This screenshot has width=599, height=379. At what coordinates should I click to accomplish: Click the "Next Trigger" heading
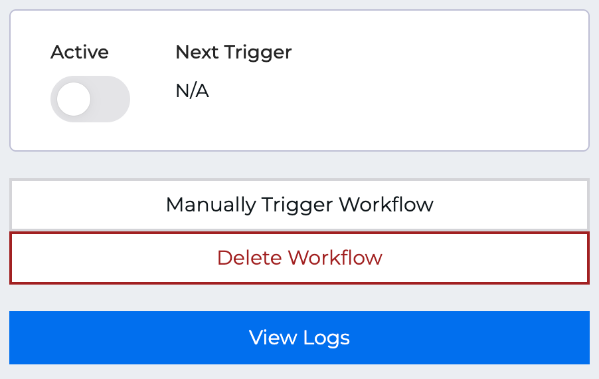pyautogui.click(x=233, y=52)
